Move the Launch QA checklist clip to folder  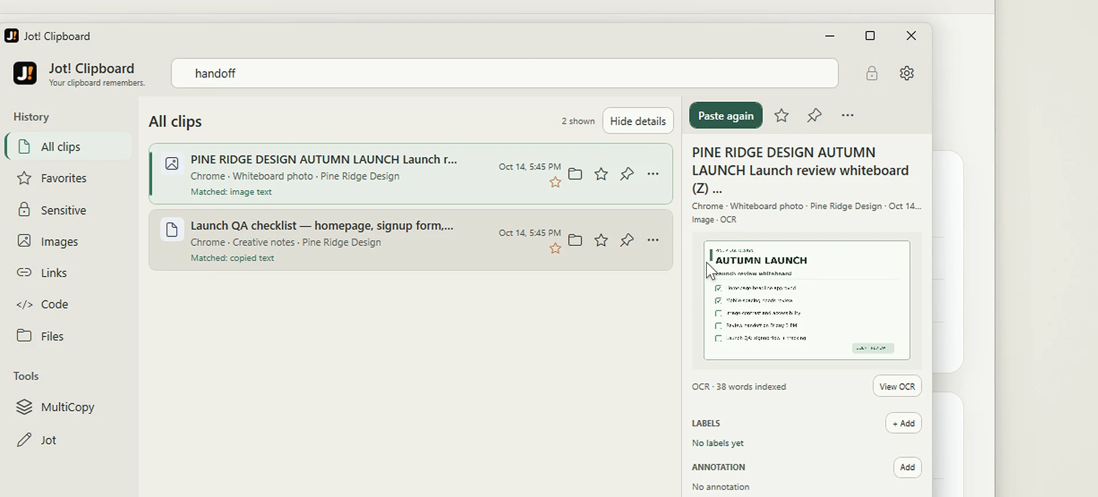[x=575, y=240]
